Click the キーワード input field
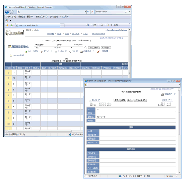Screen dimensions: 183x187 click(x=78, y=48)
